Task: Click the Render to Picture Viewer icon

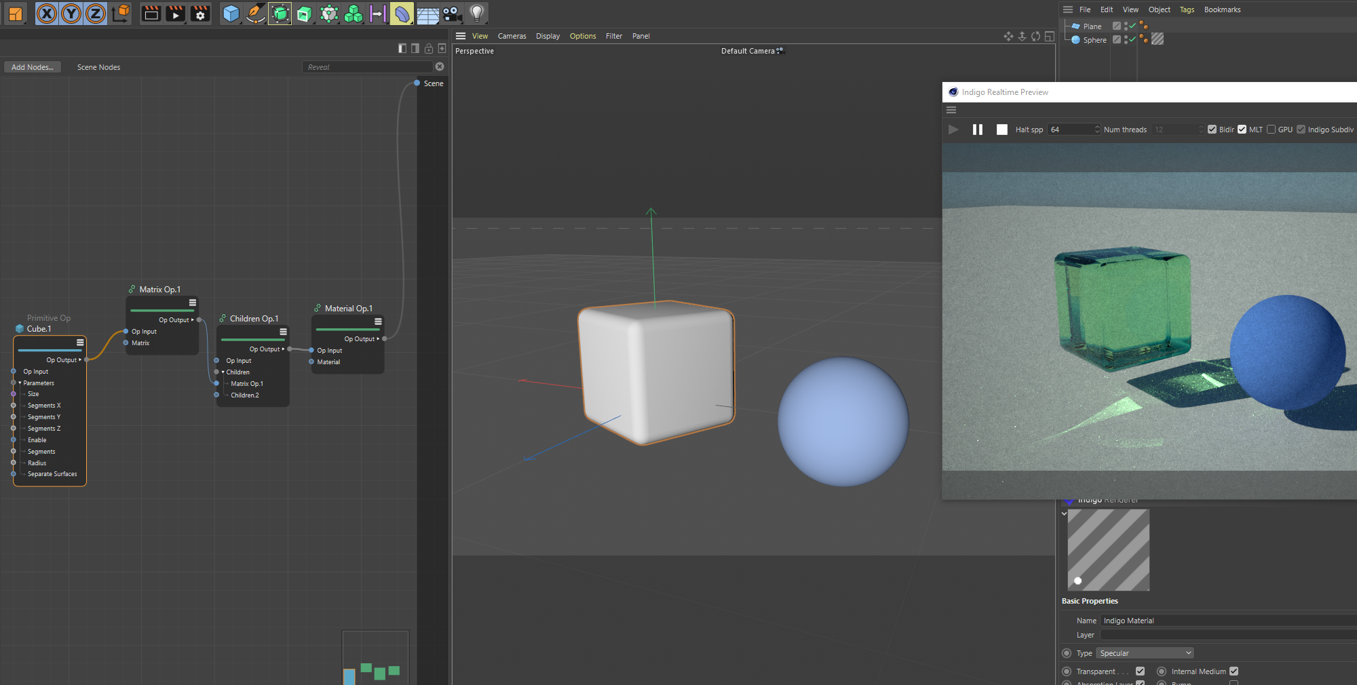Action: (176, 14)
